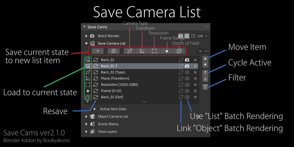Resave the Back_01 7 list item
Screen dimensions: 294x147
coord(96,66)
